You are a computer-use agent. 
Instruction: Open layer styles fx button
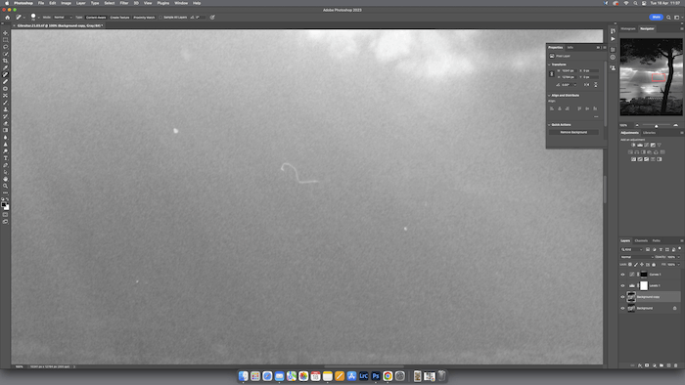(x=640, y=365)
